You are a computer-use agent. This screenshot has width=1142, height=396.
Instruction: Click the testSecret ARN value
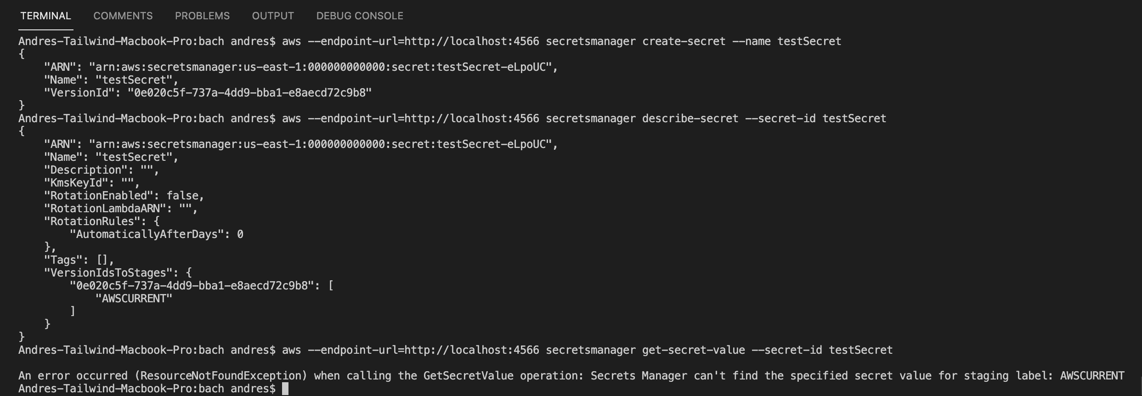click(322, 67)
